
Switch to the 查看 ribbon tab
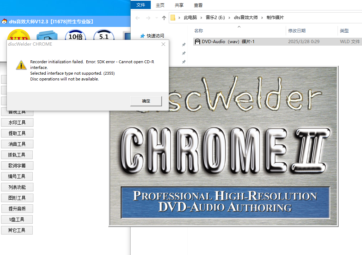(198, 5)
